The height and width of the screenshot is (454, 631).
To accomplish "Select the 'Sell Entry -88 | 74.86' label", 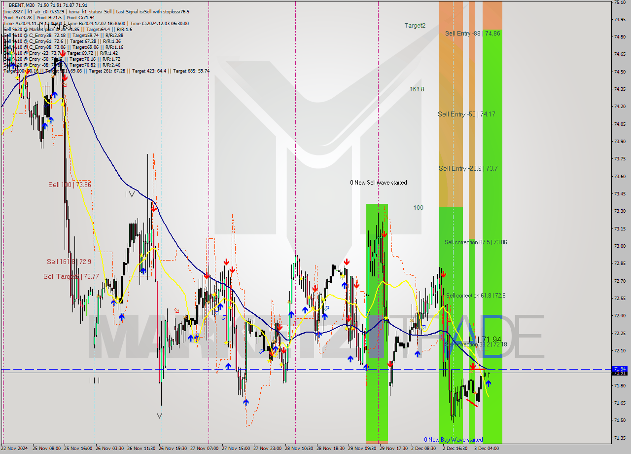I will coord(473,33).
